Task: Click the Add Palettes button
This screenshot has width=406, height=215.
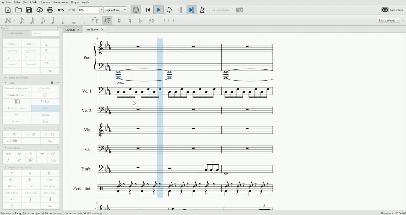Action: pos(16,33)
